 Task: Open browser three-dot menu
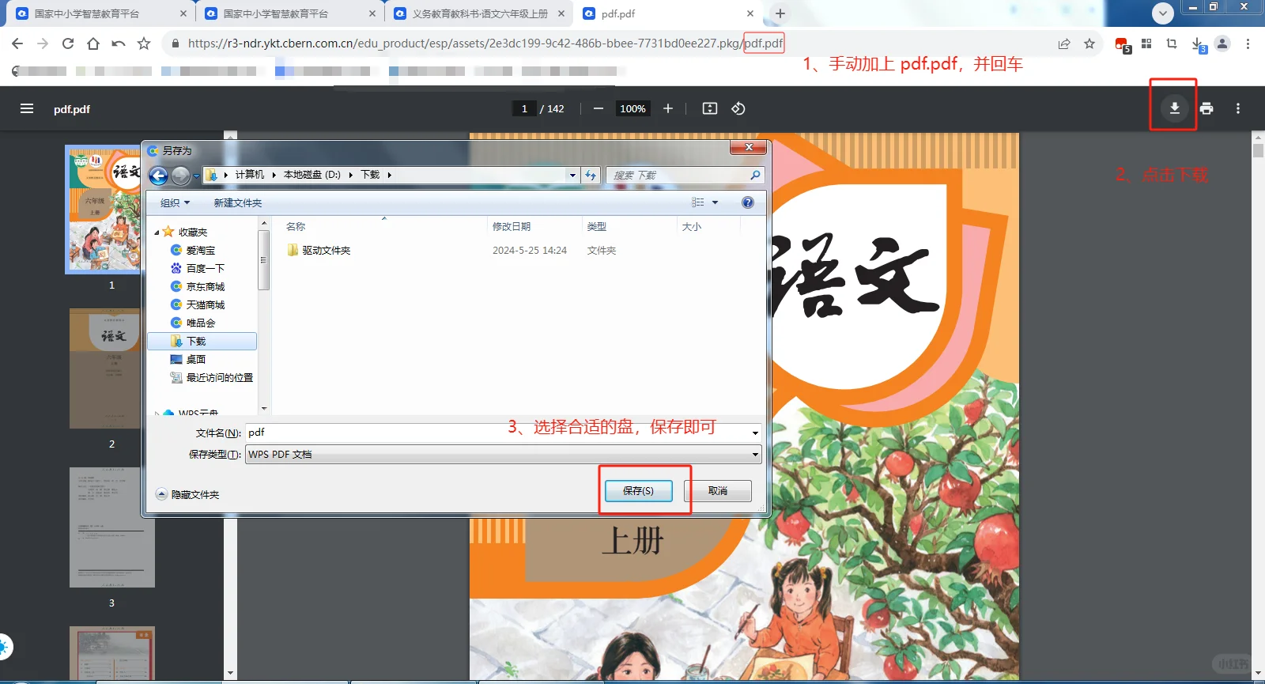tap(1248, 43)
